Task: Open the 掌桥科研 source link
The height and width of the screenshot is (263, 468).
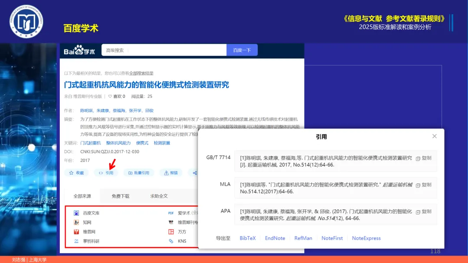Action: coord(91,241)
